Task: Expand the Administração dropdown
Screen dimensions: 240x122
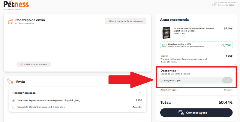Action: [x=170, y=90]
